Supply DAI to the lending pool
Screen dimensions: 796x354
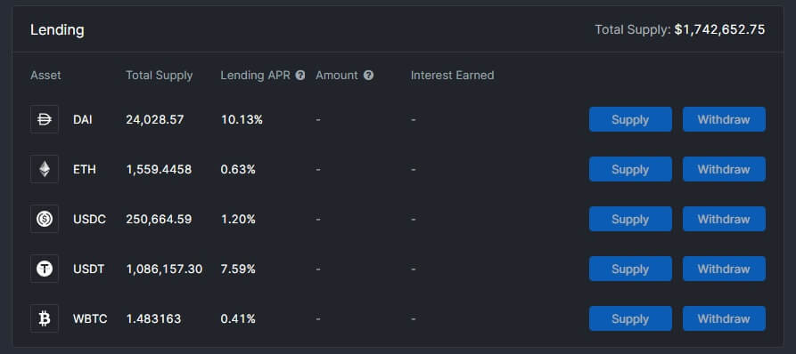tap(630, 119)
